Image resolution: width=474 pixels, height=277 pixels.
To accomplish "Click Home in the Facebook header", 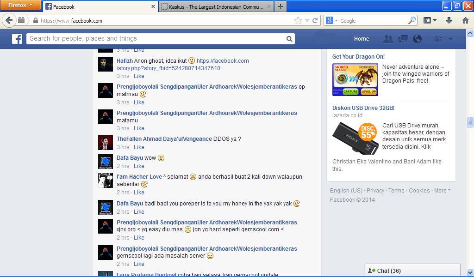I will [x=362, y=39].
